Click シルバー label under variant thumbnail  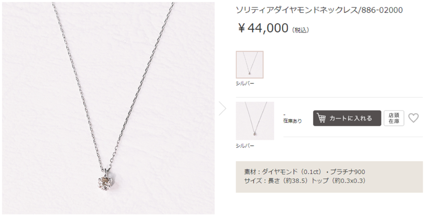(x=245, y=146)
